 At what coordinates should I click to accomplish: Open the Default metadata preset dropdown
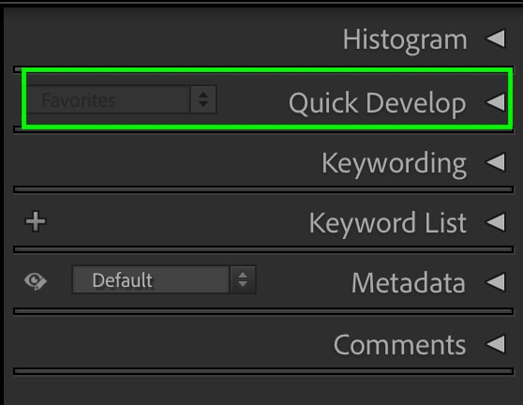point(164,279)
